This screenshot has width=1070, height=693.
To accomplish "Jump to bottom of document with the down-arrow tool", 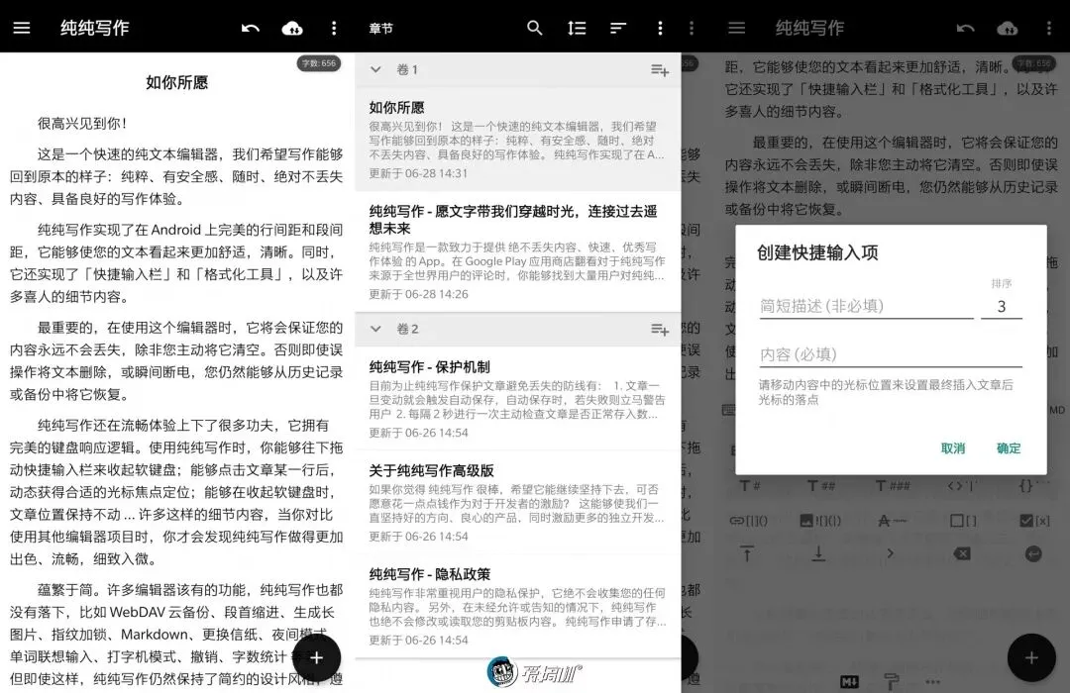I will [819, 553].
